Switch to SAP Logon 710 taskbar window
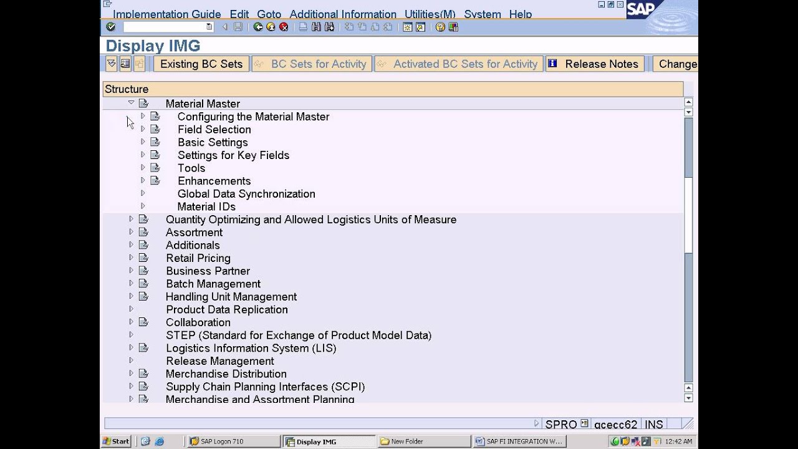Image resolution: width=798 pixels, height=449 pixels. tap(233, 442)
